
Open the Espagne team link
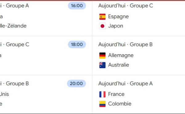(x=118, y=17)
